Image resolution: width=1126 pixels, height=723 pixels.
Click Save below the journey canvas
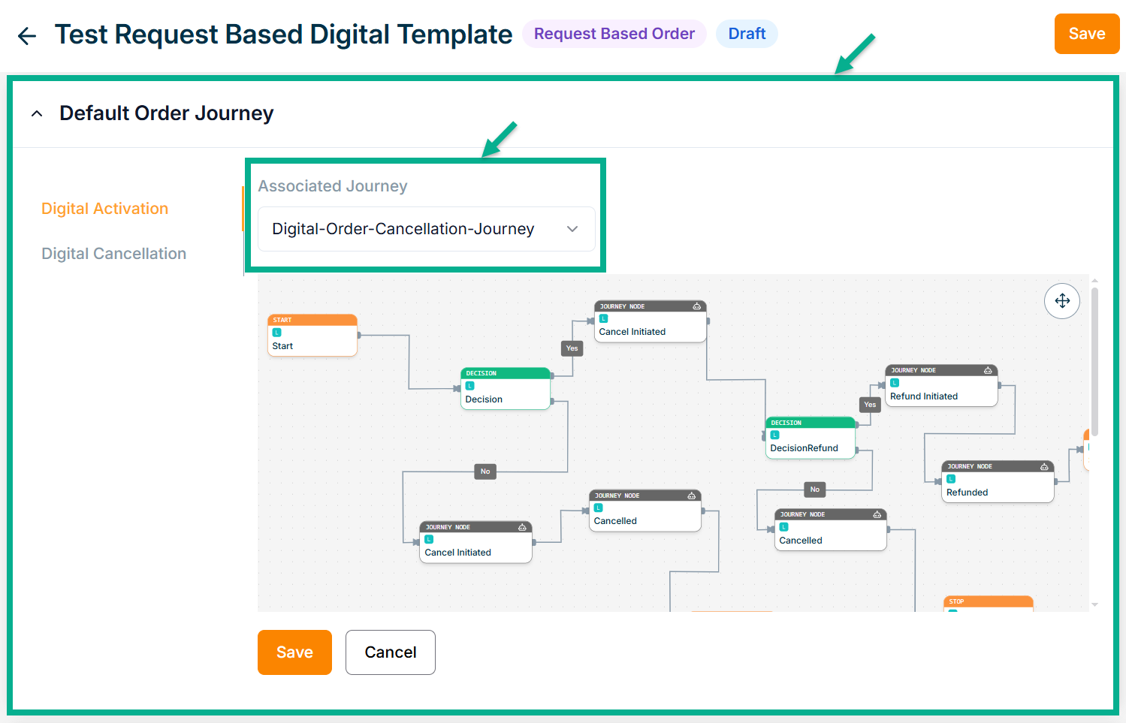(294, 652)
